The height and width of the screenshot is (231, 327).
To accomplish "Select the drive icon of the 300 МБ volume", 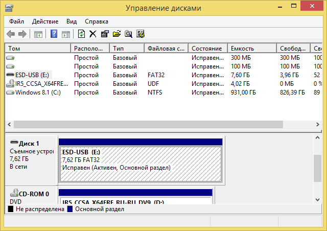I will click(x=10, y=57).
